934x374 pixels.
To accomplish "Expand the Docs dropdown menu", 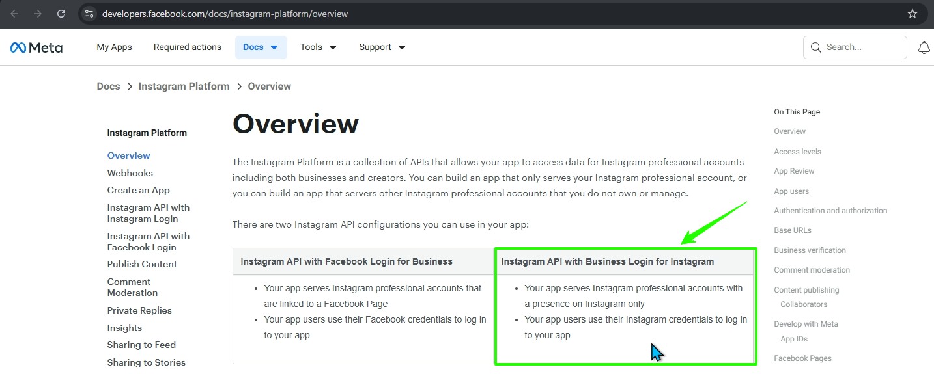I will tap(261, 47).
